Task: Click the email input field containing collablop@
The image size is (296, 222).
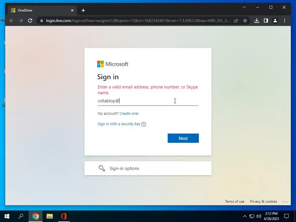Action: coord(148,101)
